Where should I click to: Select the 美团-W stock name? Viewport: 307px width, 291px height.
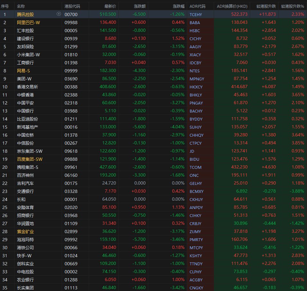pos(24,79)
